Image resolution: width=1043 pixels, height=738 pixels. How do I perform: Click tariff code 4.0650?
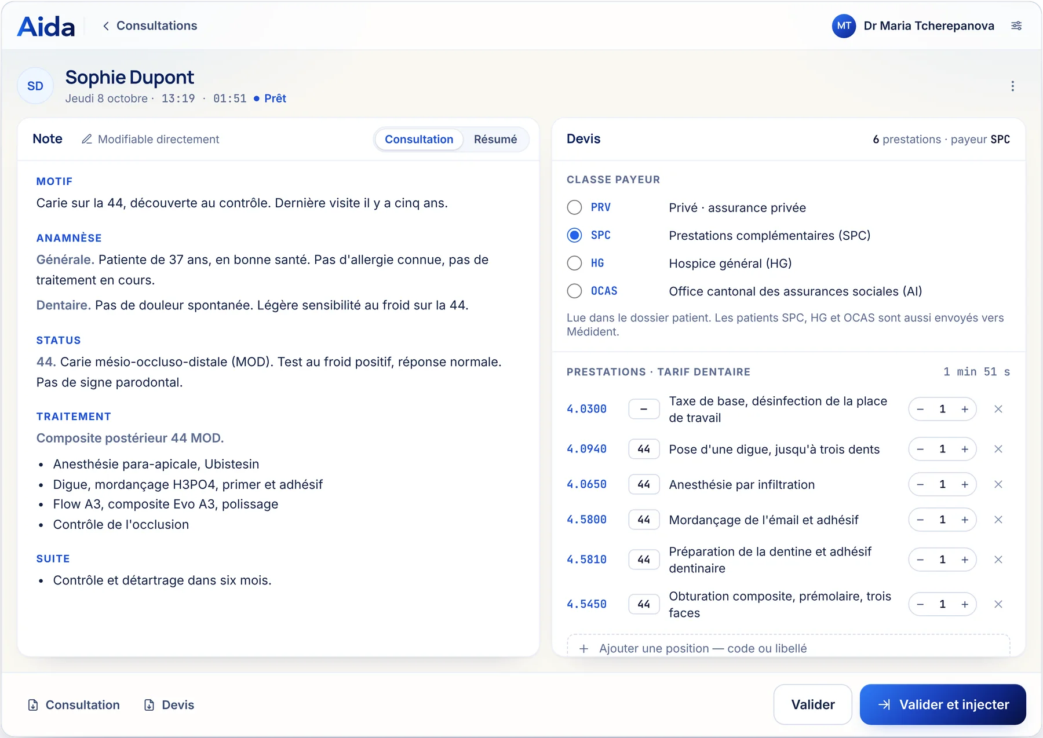pos(586,484)
